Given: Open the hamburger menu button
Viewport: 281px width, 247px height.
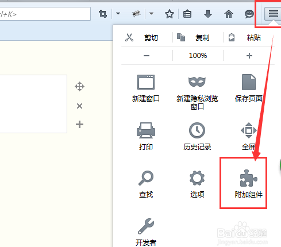Looking at the screenshot, I should tap(273, 14).
